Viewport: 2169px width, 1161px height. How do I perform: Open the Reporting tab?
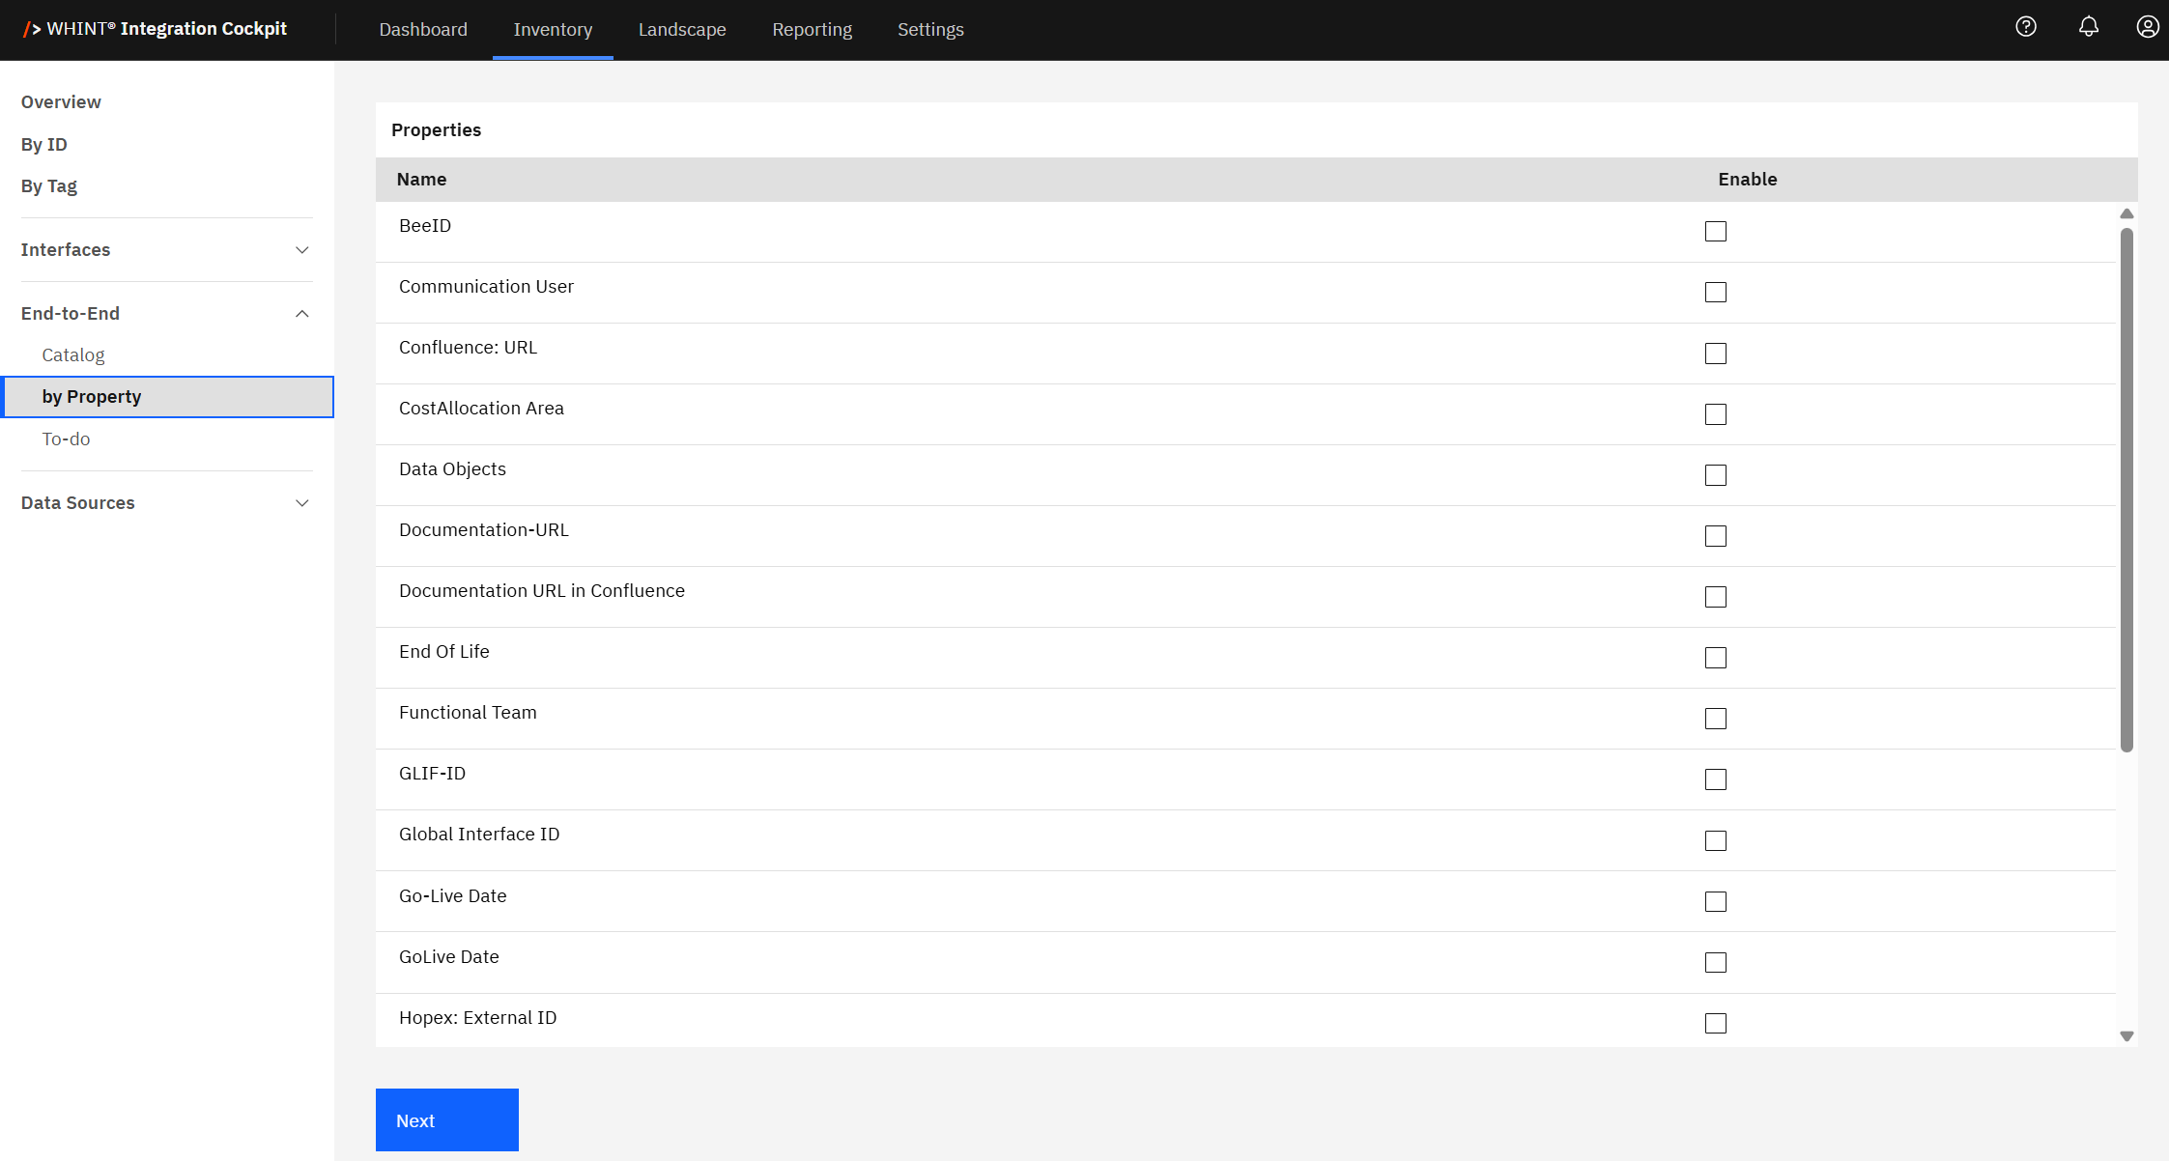point(812,30)
